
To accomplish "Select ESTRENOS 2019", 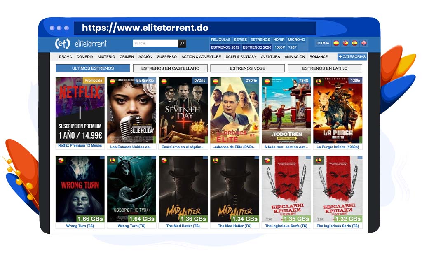I will (x=225, y=47).
